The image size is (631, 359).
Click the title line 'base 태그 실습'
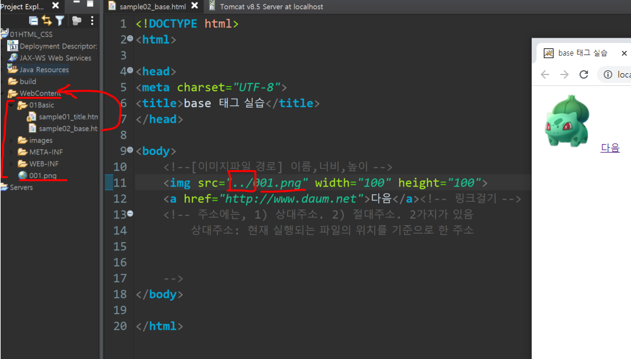pyautogui.click(x=227, y=104)
